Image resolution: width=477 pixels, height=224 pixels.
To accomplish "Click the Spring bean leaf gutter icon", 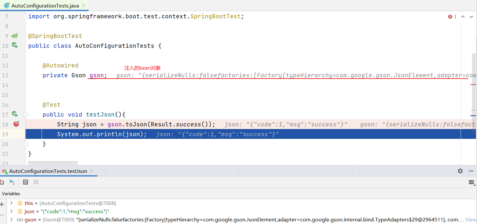I will (x=14, y=36).
